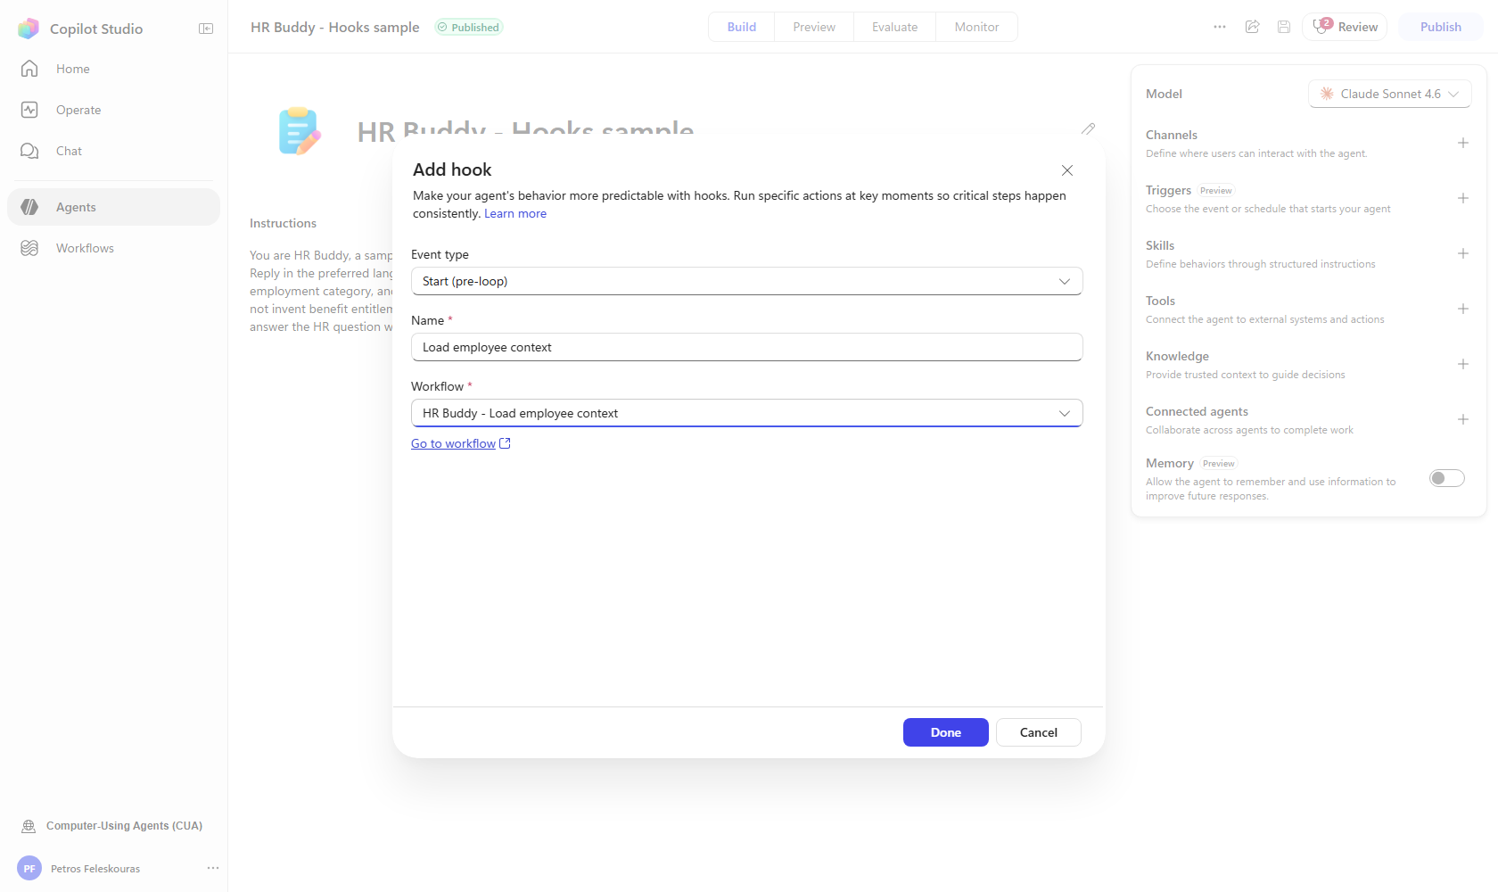The image size is (1498, 892).
Task: Open the more options ellipsis in top bar
Action: (1220, 27)
